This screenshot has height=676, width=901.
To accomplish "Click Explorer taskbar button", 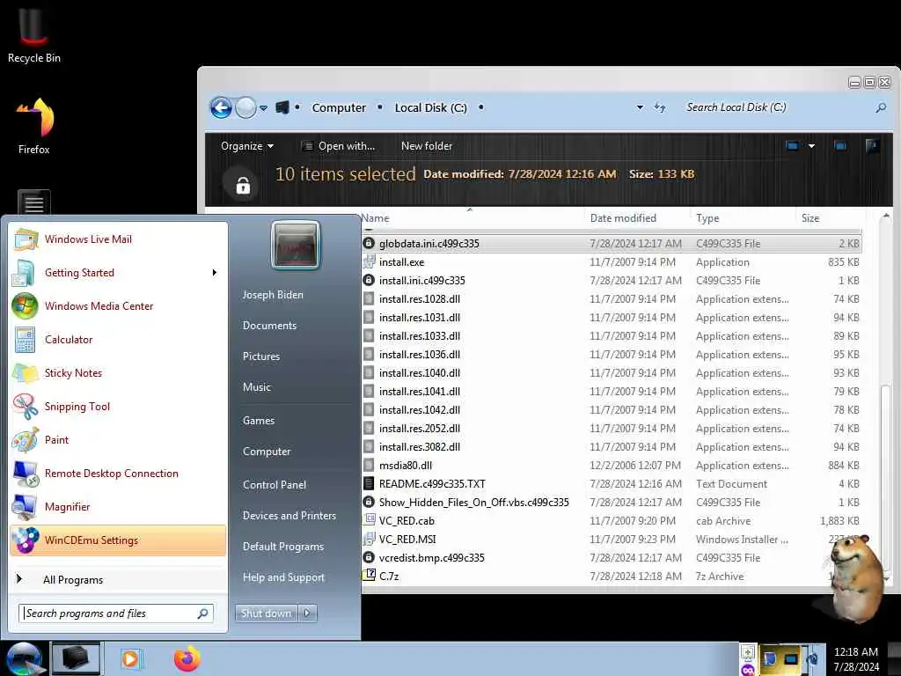I will tap(76, 658).
